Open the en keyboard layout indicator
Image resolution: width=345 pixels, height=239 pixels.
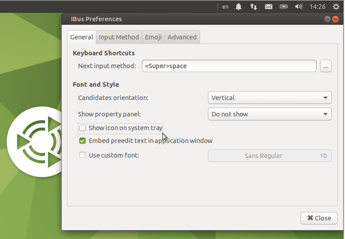225,7
